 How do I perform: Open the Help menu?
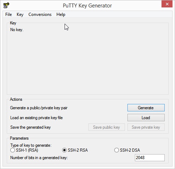pyautogui.click(x=61, y=14)
